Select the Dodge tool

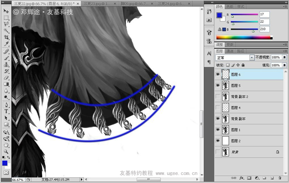click(6, 98)
